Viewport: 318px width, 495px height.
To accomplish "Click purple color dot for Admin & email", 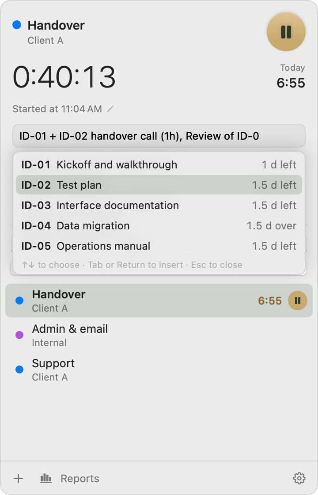I will (x=19, y=335).
